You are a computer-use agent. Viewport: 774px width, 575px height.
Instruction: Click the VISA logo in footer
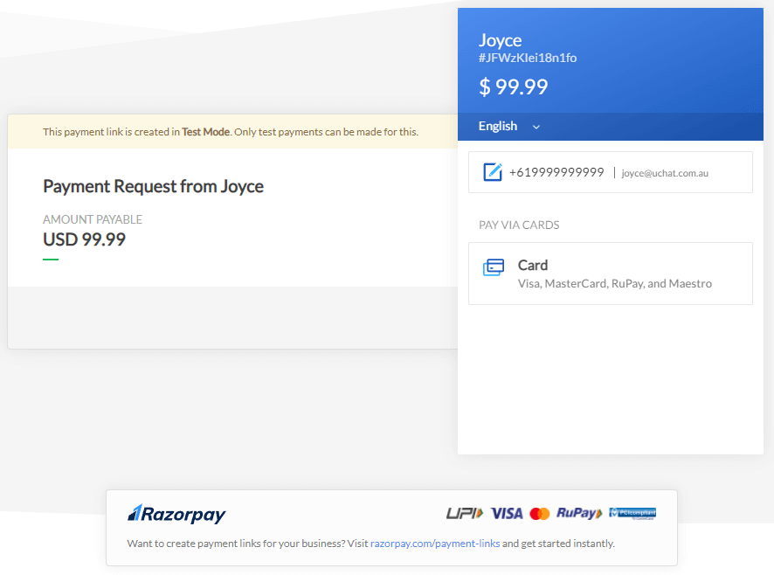click(x=507, y=514)
